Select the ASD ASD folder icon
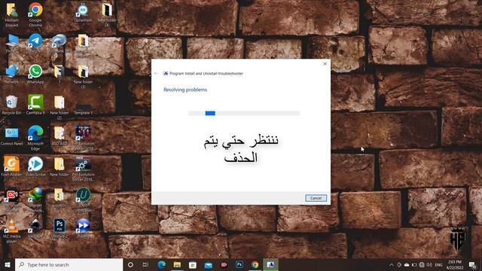This screenshot has width=482, height=271. pyautogui.click(x=59, y=135)
